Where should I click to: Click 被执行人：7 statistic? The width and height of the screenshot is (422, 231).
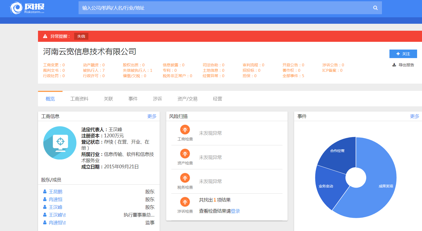94,70
